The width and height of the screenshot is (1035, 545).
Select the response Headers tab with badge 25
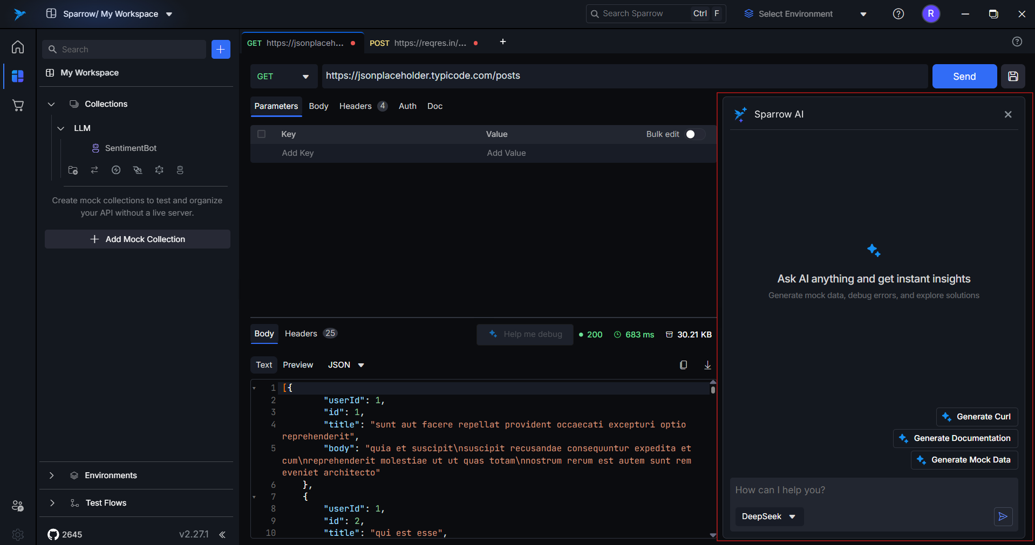(x=311, y=334)
